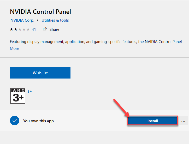Click the Share label
The image size is (189, 144).
(x=54, y=29)
